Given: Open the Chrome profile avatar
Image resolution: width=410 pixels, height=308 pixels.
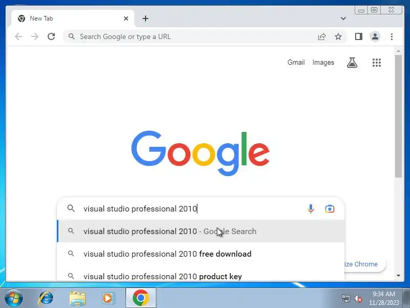Looking at the screenshot, I should (x=375, y=36).
